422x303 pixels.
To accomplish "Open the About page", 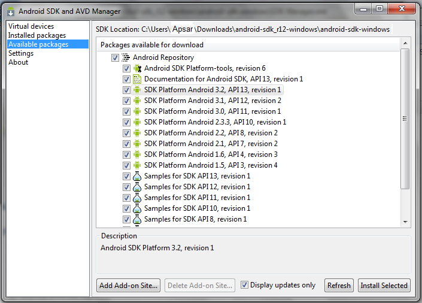I will click(x=18, y=62).
